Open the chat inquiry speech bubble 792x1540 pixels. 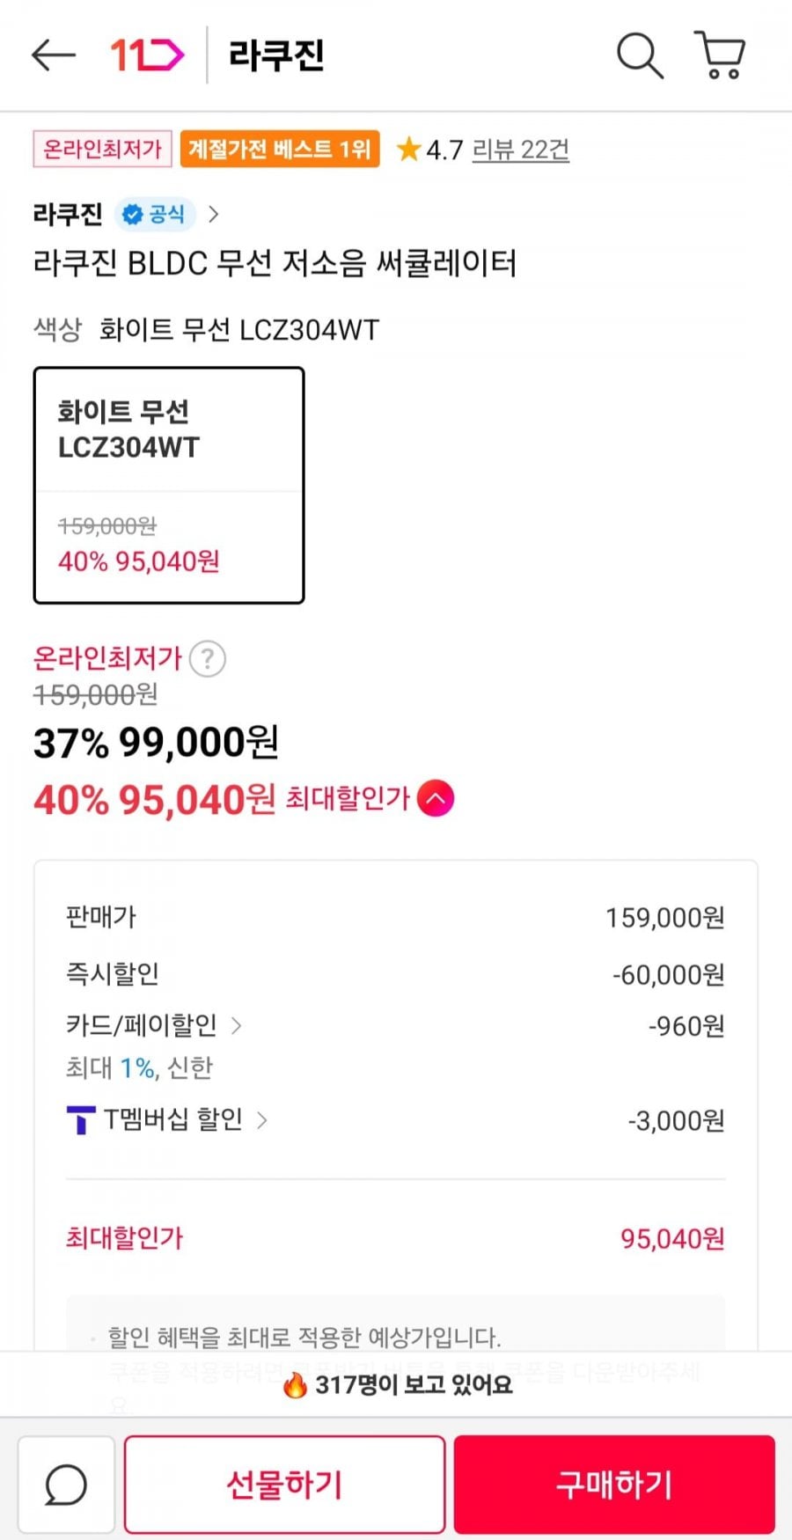point(66,1485)
